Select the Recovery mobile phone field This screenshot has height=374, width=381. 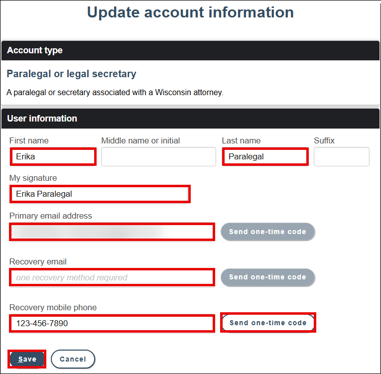click(x=112, y=323)
